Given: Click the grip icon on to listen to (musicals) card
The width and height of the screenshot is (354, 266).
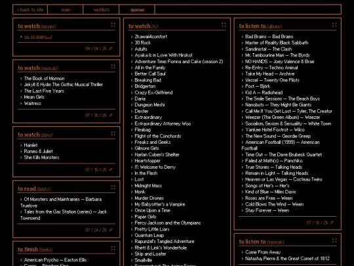Looking at the screenshot, I should click(x=334, y=240).
